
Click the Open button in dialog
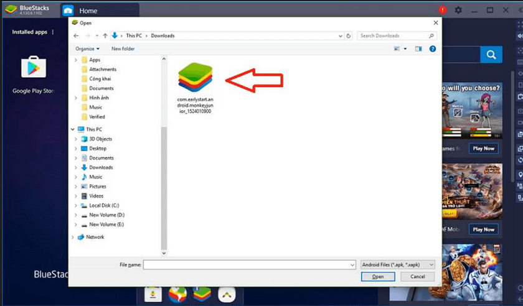coord(378,277)
